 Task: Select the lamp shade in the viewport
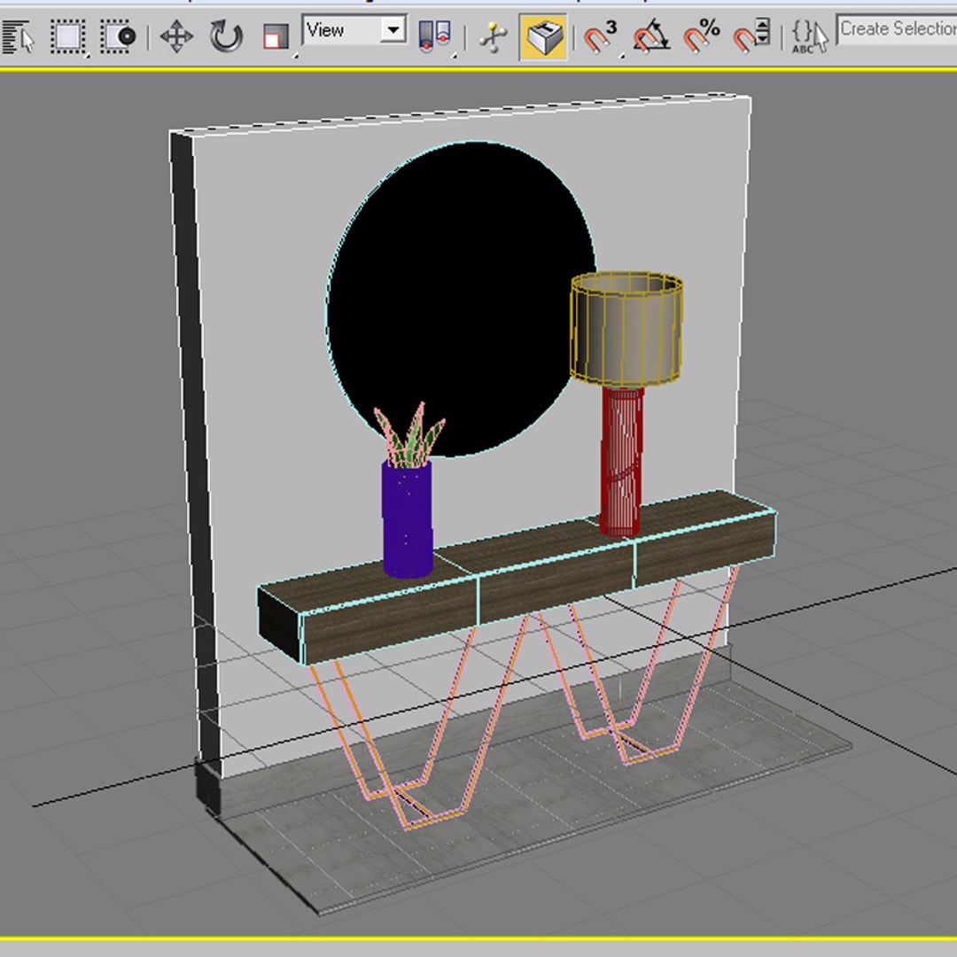click(626, 329)
